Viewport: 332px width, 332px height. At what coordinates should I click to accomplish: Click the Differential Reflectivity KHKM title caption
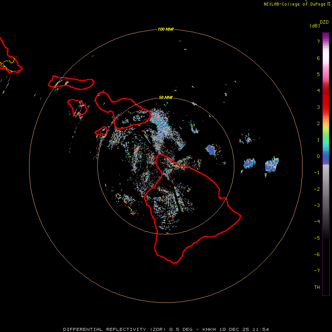(x=166, y=329)
